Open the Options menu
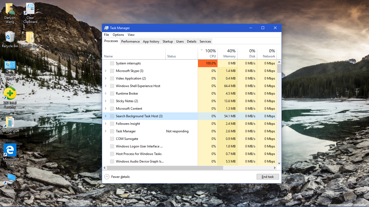Viewport: 369px width, 207px height. click(118, 35)
